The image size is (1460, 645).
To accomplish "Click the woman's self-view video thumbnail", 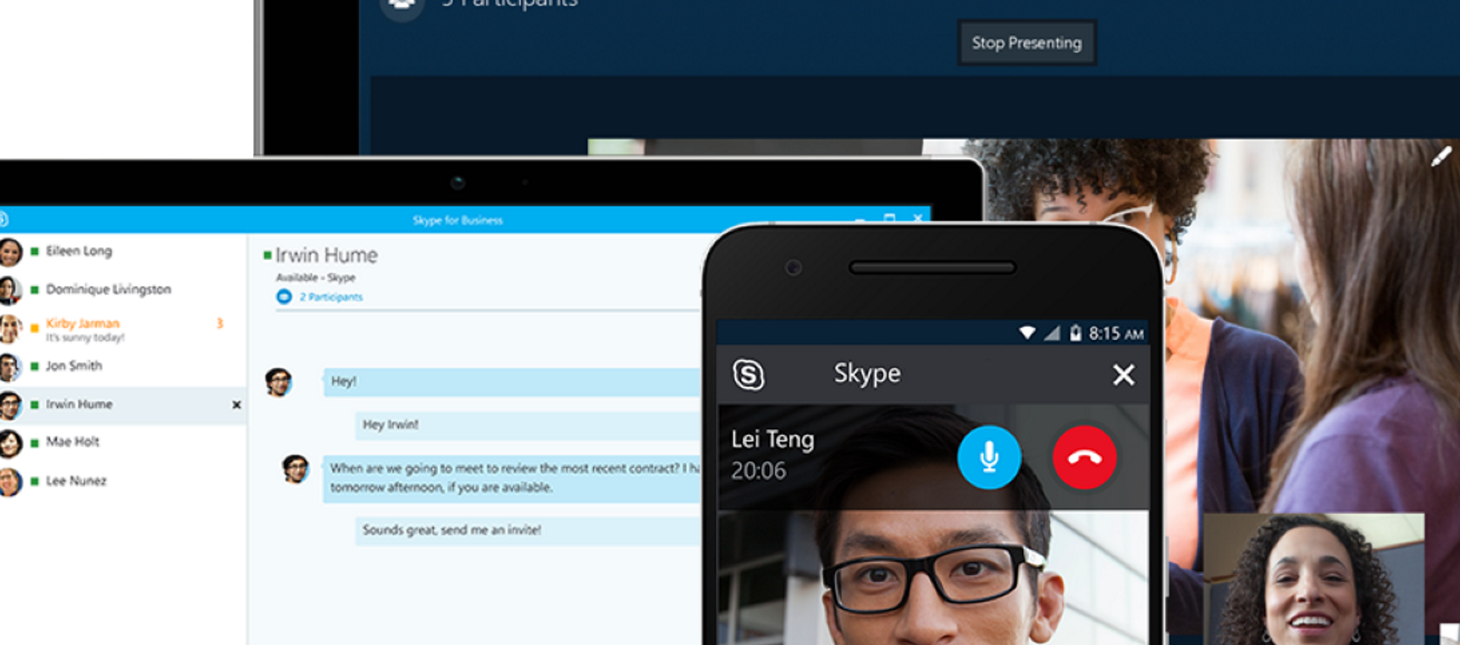I will tap(1313, 580).
